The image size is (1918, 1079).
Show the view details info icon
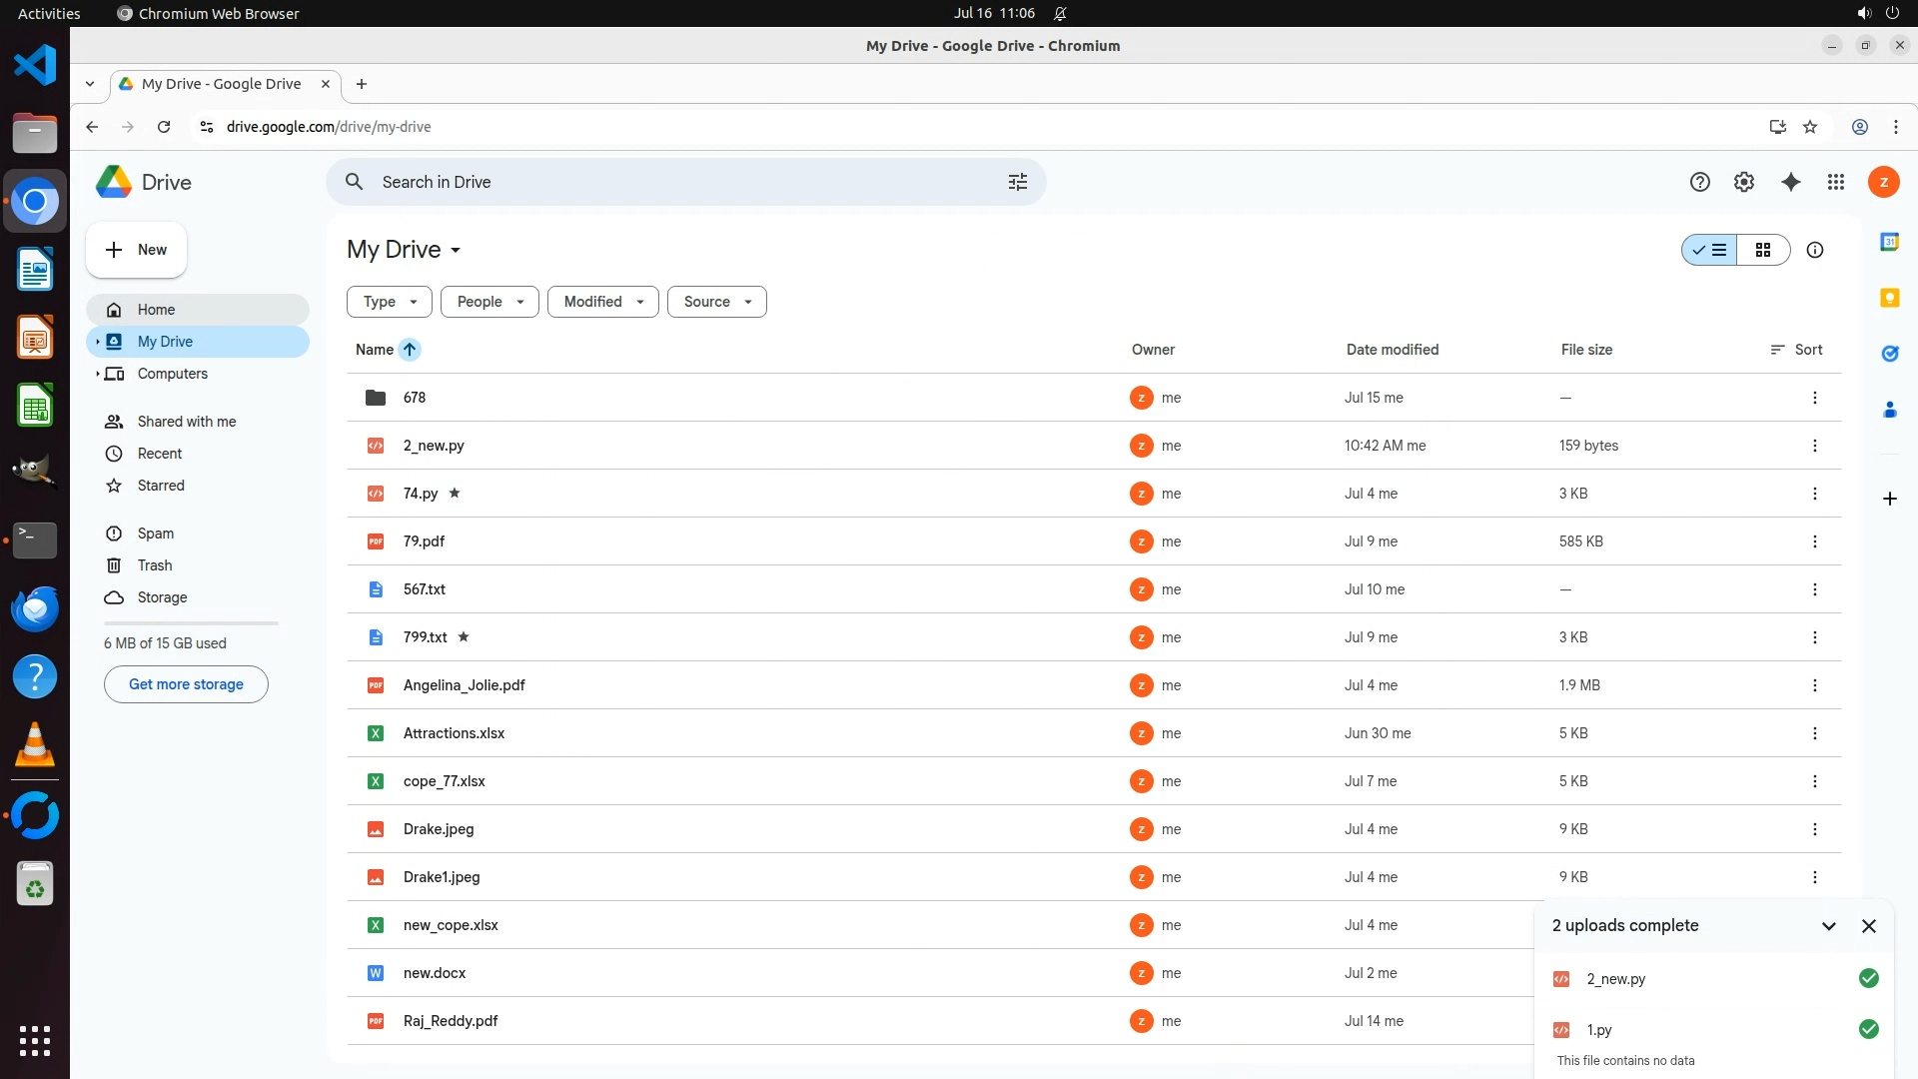point(1814,250)
